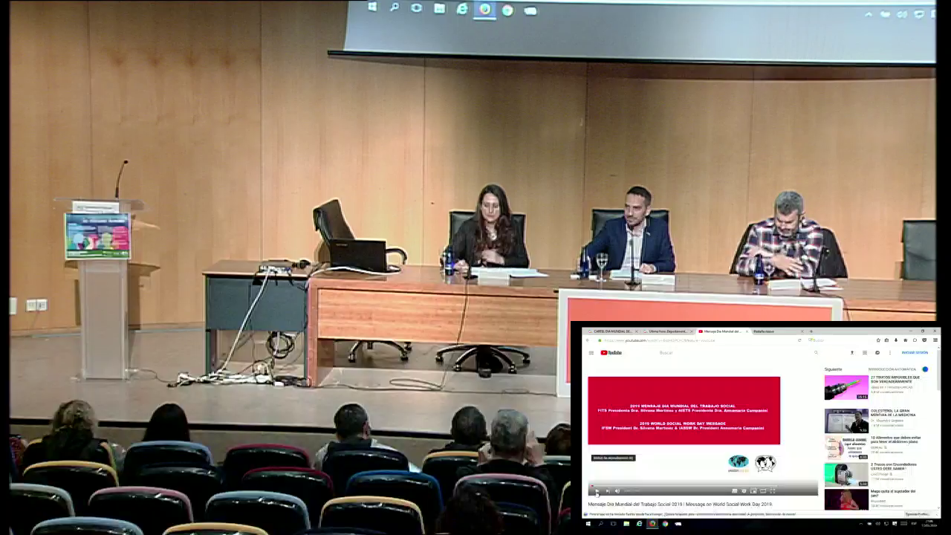The image size is (951, 535).
Task: Open COLESTEROL LA GRAN MENTIRA video
Action: (x=894, y=412)
